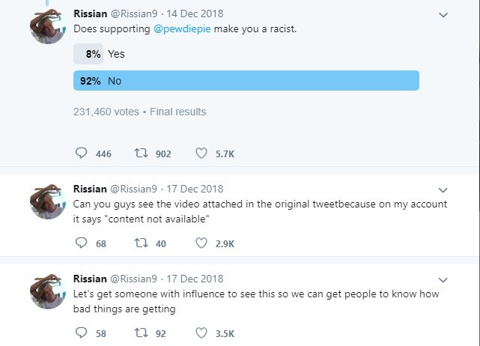Select the 92% No poll result bar
480x346 pixels.
(x=246, y=81)
